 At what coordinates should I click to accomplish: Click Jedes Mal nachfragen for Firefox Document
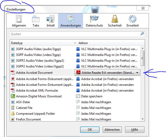(x=96, y=119)
